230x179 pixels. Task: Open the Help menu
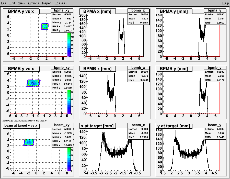tap(225, 3)
